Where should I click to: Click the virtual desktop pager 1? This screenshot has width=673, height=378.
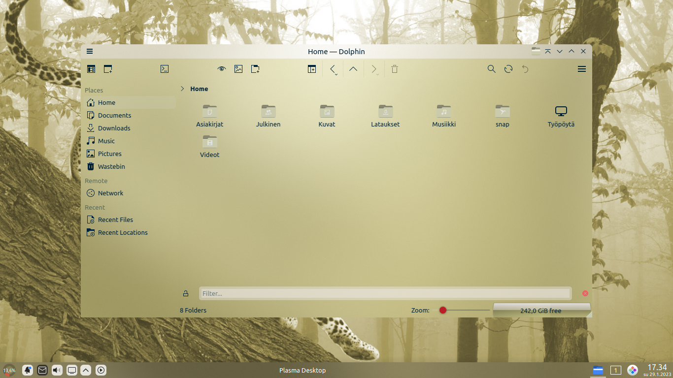pos(615,370)
